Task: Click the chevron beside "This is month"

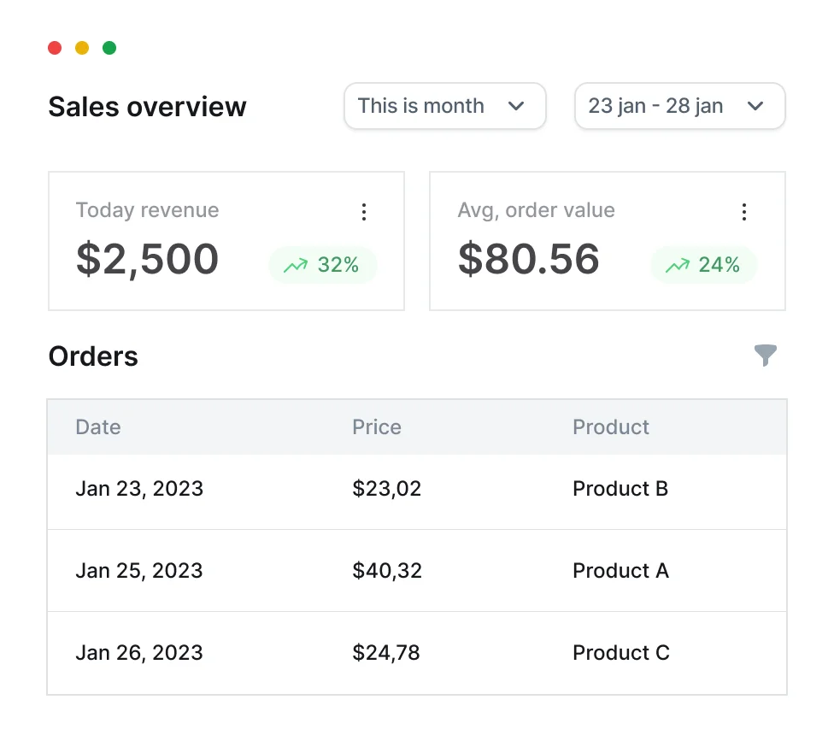Action: coord(516,106)
